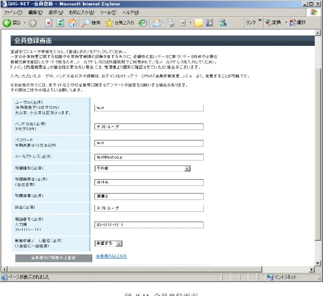The width and height of the screenshot is (323, 296).
Task: Click the 電話番号 input field
Action: pyautogui.click(x=149, y=225)
